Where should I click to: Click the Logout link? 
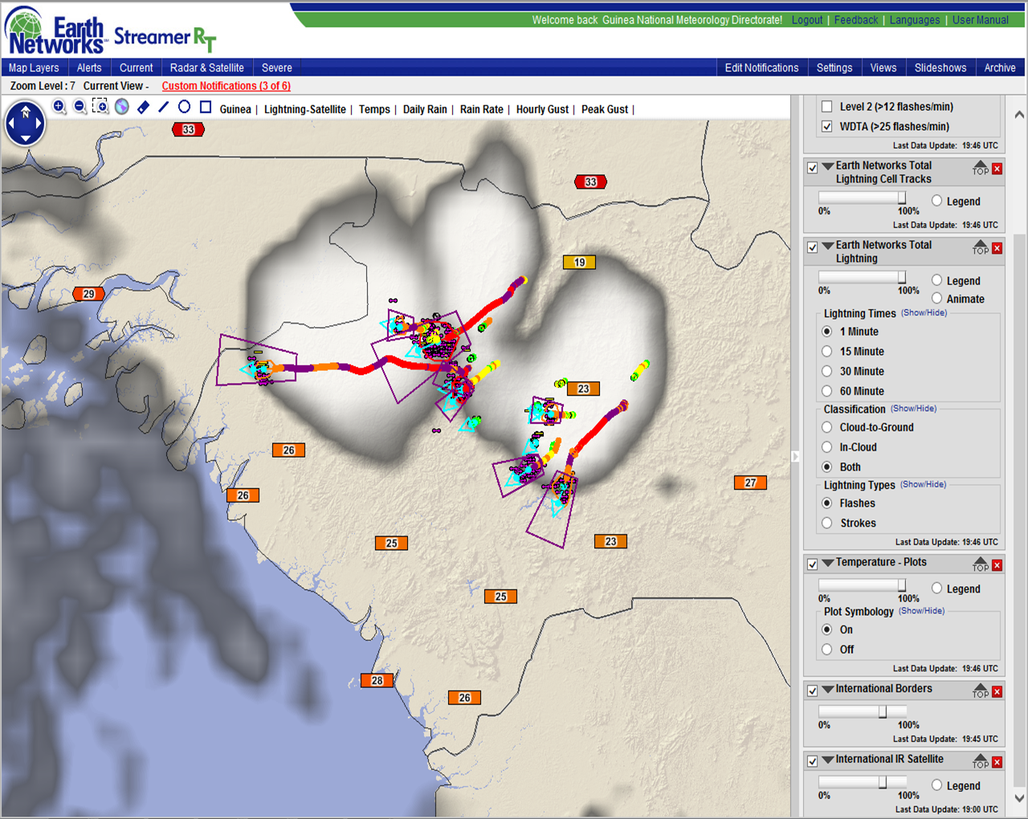(x=807, y=20)
